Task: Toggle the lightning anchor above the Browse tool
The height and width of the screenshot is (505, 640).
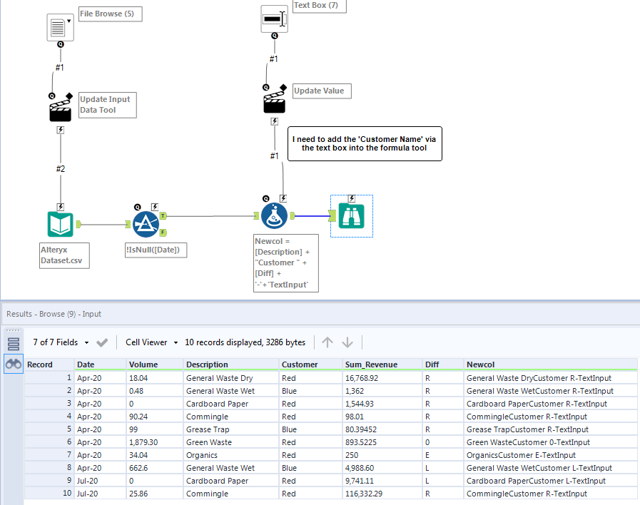Action: [350, 199]
